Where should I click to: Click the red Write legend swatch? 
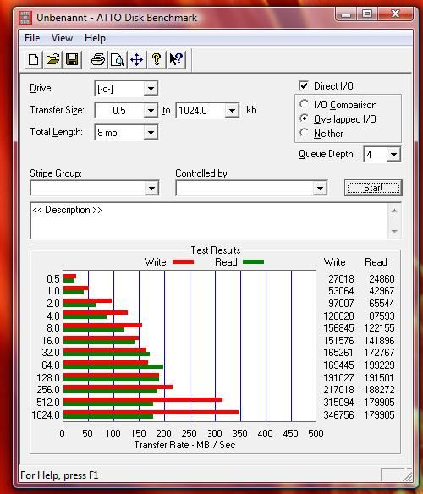point(183,262)
